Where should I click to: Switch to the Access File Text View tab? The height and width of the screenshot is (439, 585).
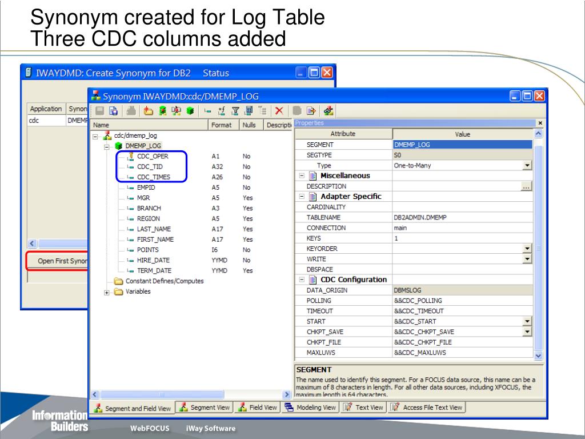pyautogui.click(x=427, y=408)
